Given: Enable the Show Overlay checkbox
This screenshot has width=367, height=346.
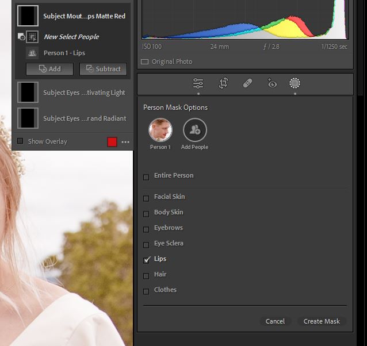Looking at the screenshot, I should click(20, 141).
